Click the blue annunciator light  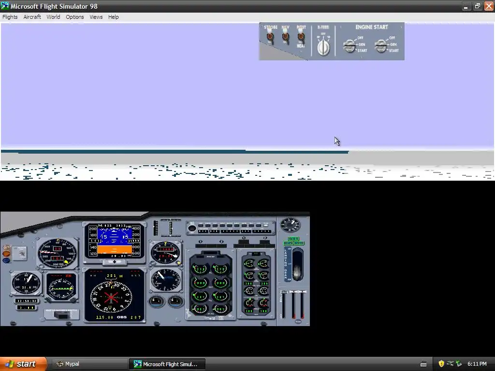coord(6,260)
